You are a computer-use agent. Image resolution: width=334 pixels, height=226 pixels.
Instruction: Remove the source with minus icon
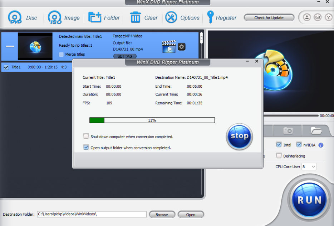click(x=10, y=46)
